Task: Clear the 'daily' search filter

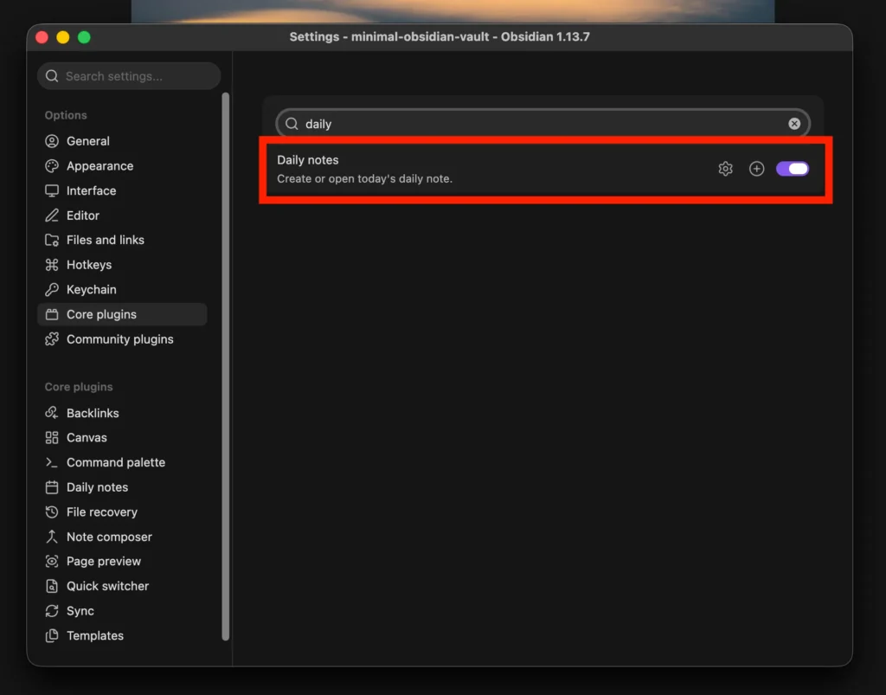Action: [794, 124]
